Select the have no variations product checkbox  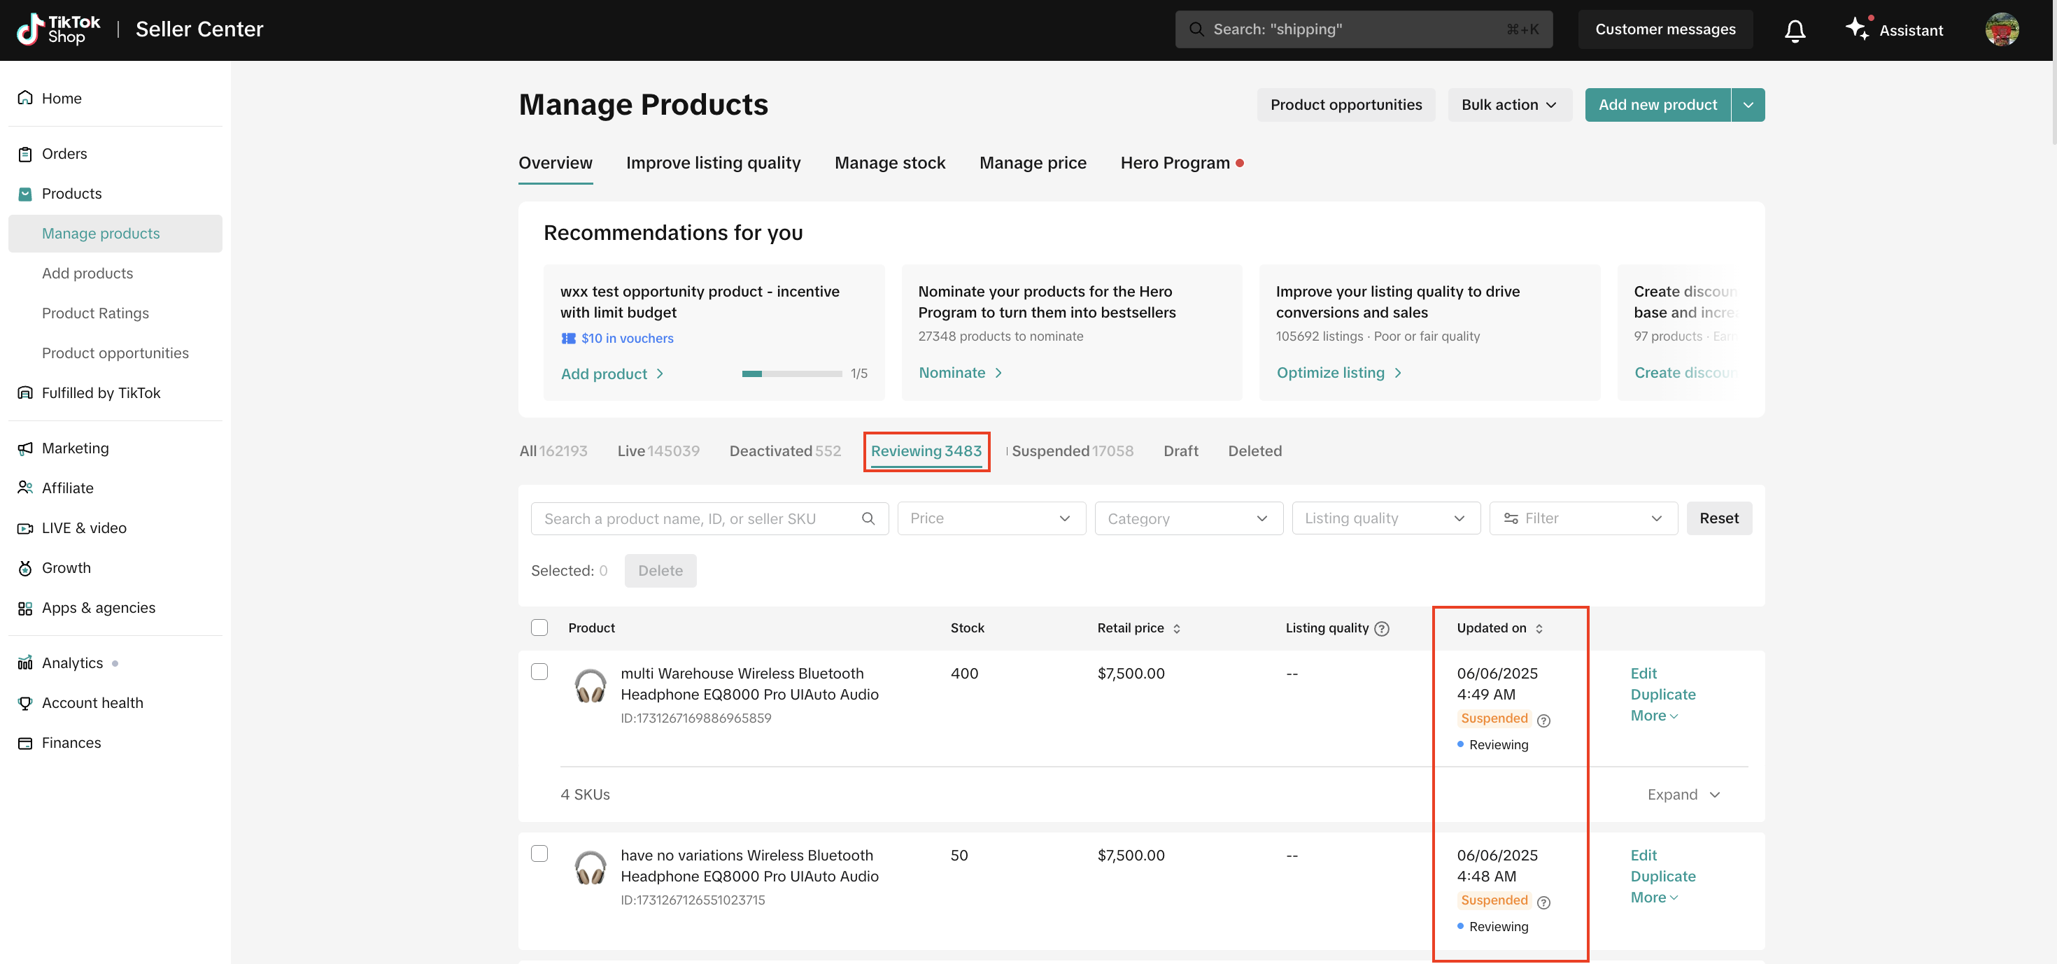(540, 853)
